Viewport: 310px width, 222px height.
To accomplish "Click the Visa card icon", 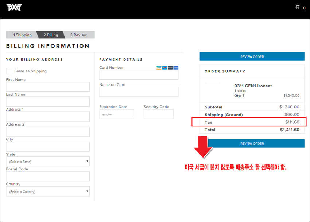I will tap(159, 68).
